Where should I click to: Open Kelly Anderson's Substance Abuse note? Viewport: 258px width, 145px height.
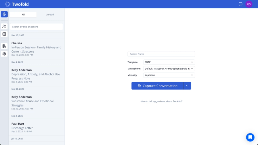[x=36, y=102]
